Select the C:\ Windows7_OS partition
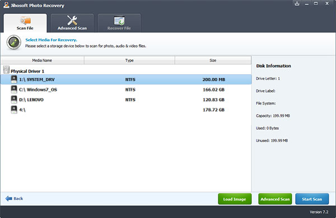The width and height of the screenshot is (336, 218). [x=126, y=89]
